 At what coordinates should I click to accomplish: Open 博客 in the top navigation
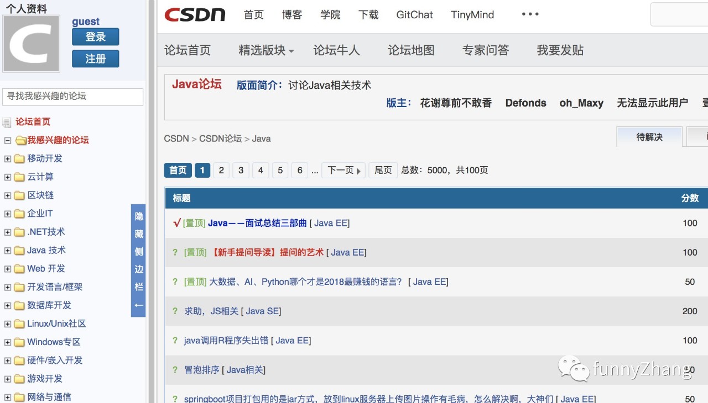[292, 15]
